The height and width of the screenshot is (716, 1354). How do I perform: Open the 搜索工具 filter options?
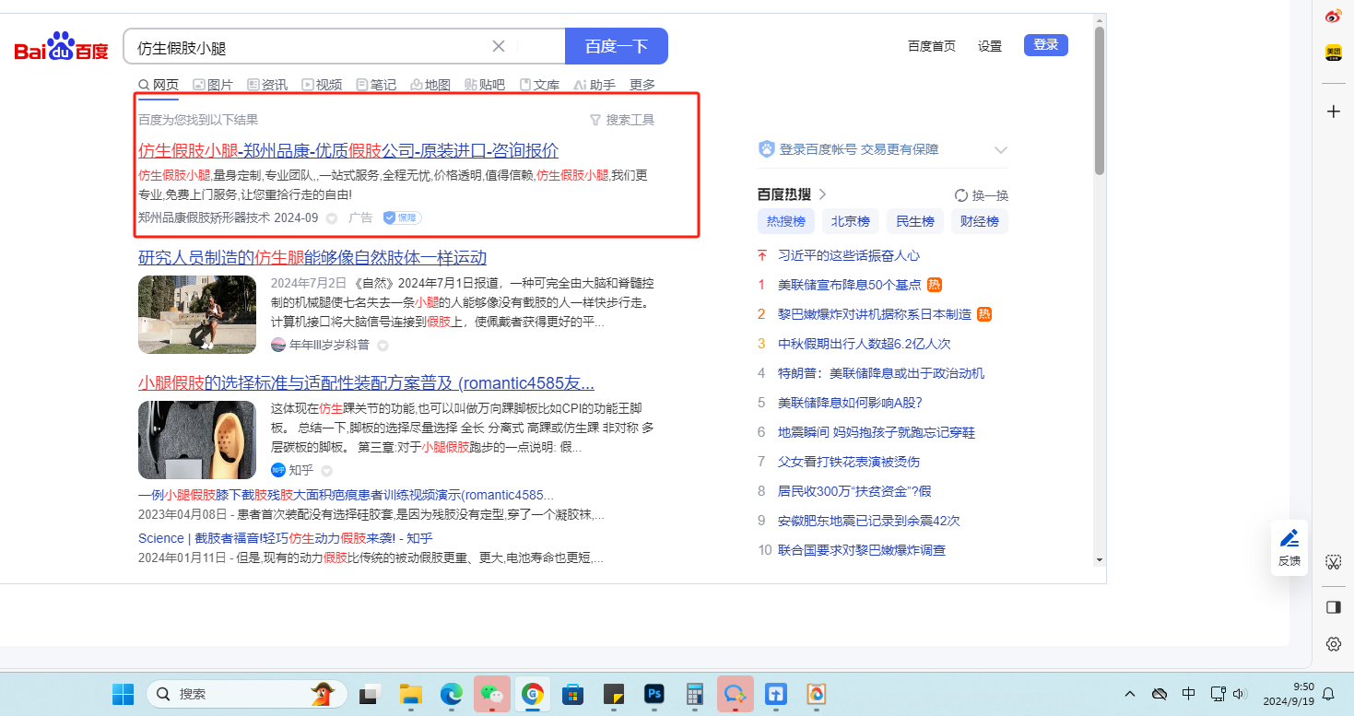tap(622, 120)
